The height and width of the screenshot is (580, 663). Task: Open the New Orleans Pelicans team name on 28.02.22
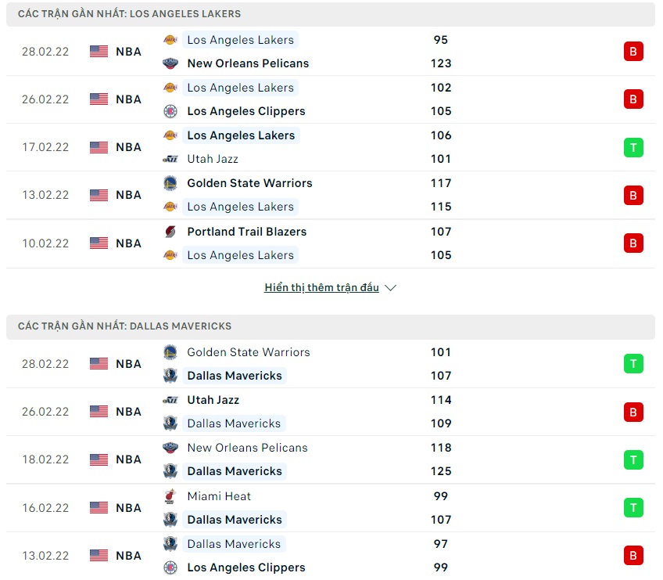[x=248, y=63]
